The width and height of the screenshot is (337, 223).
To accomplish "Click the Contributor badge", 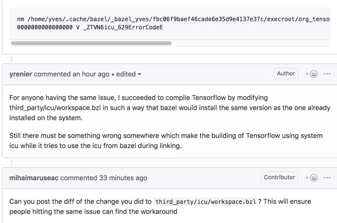I will coord(279,177).
